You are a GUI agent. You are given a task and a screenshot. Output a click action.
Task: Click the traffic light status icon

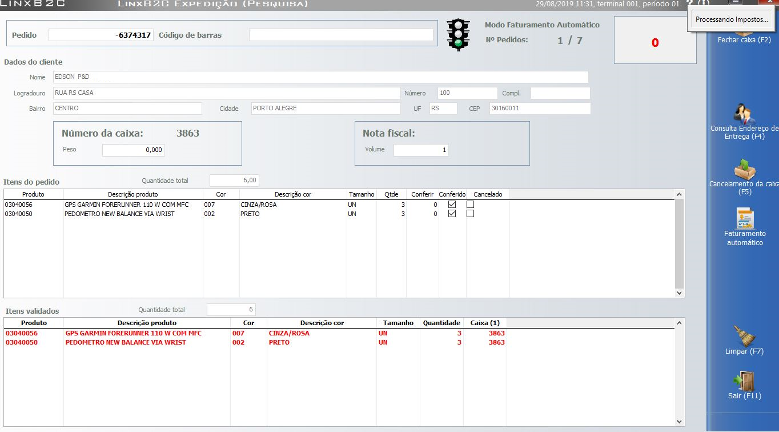click(x=458, y=34)
